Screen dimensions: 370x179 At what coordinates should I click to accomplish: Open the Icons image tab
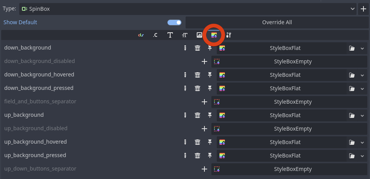click(199, 35)
